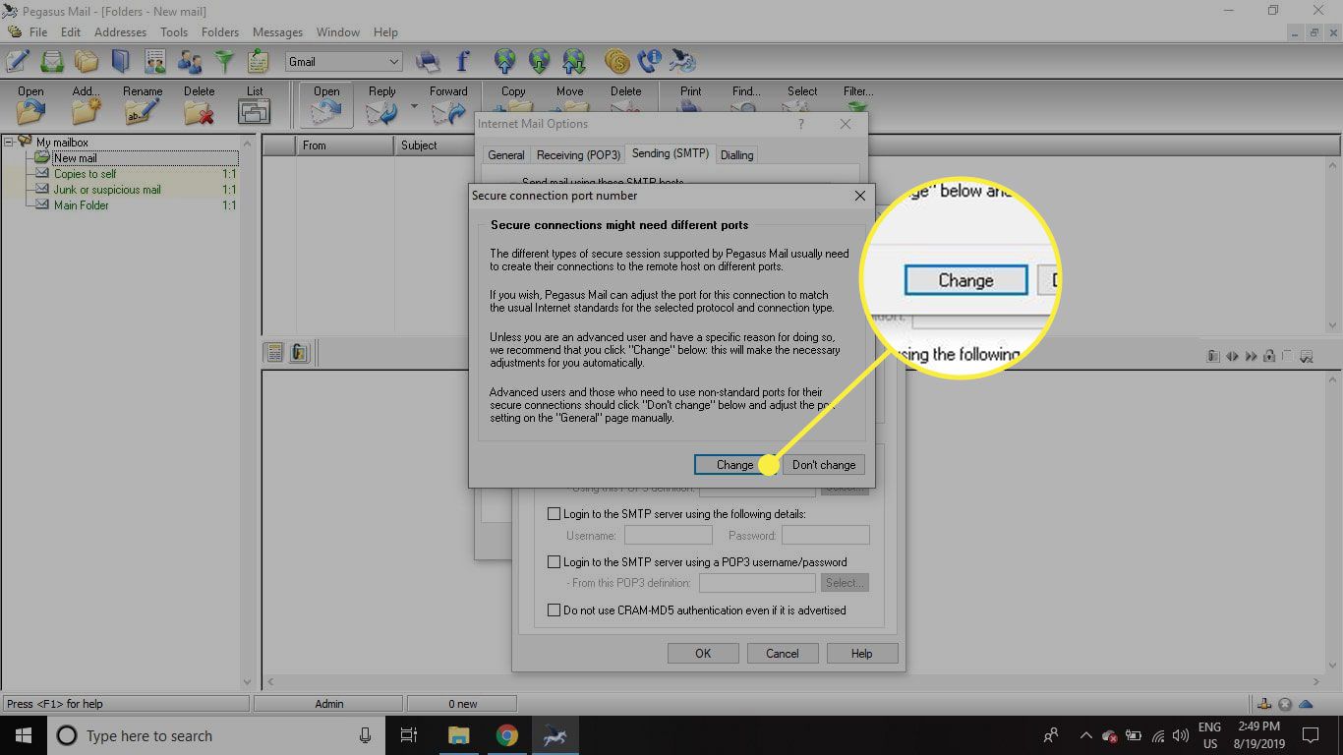Switch to the Dialling tab
The height and width of the screenshot is (755, 1343).
click(x=737, y=155)
